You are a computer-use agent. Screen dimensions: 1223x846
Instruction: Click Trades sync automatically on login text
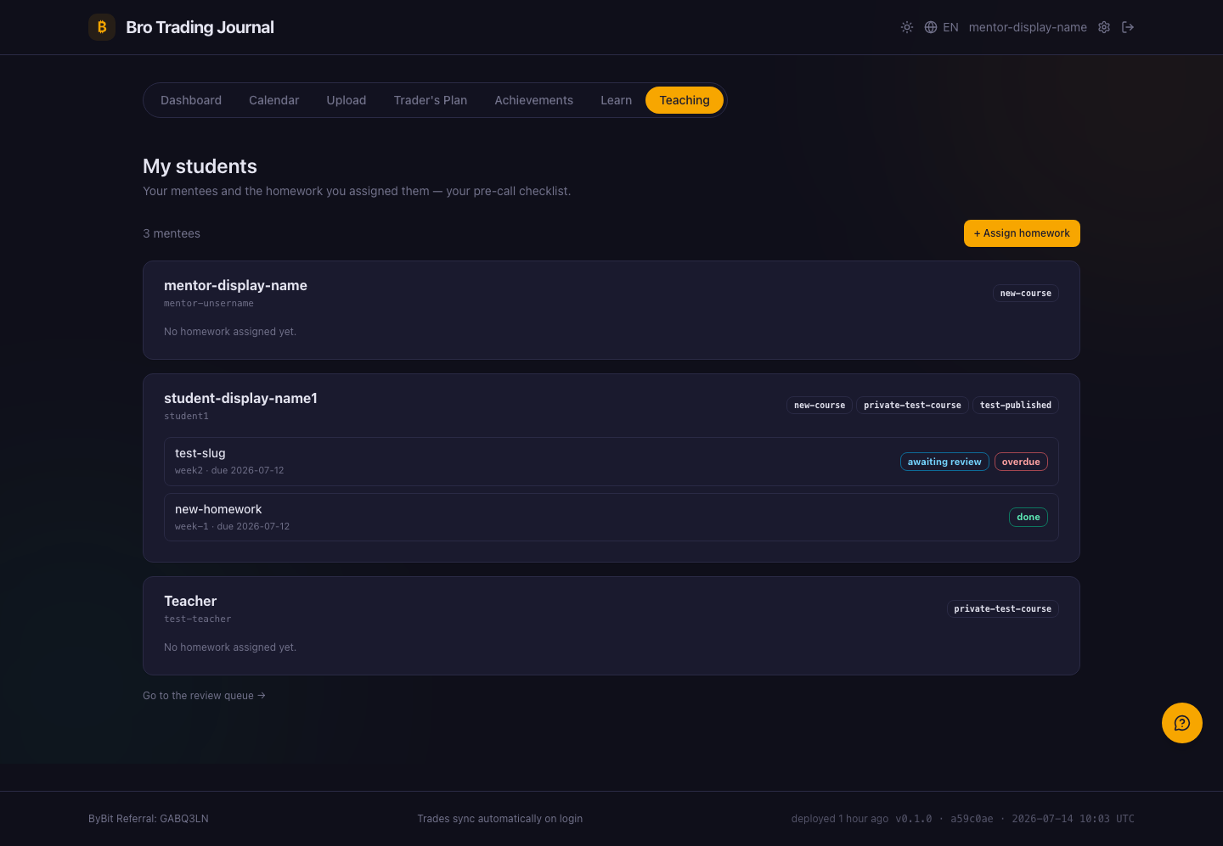(500, 819)
